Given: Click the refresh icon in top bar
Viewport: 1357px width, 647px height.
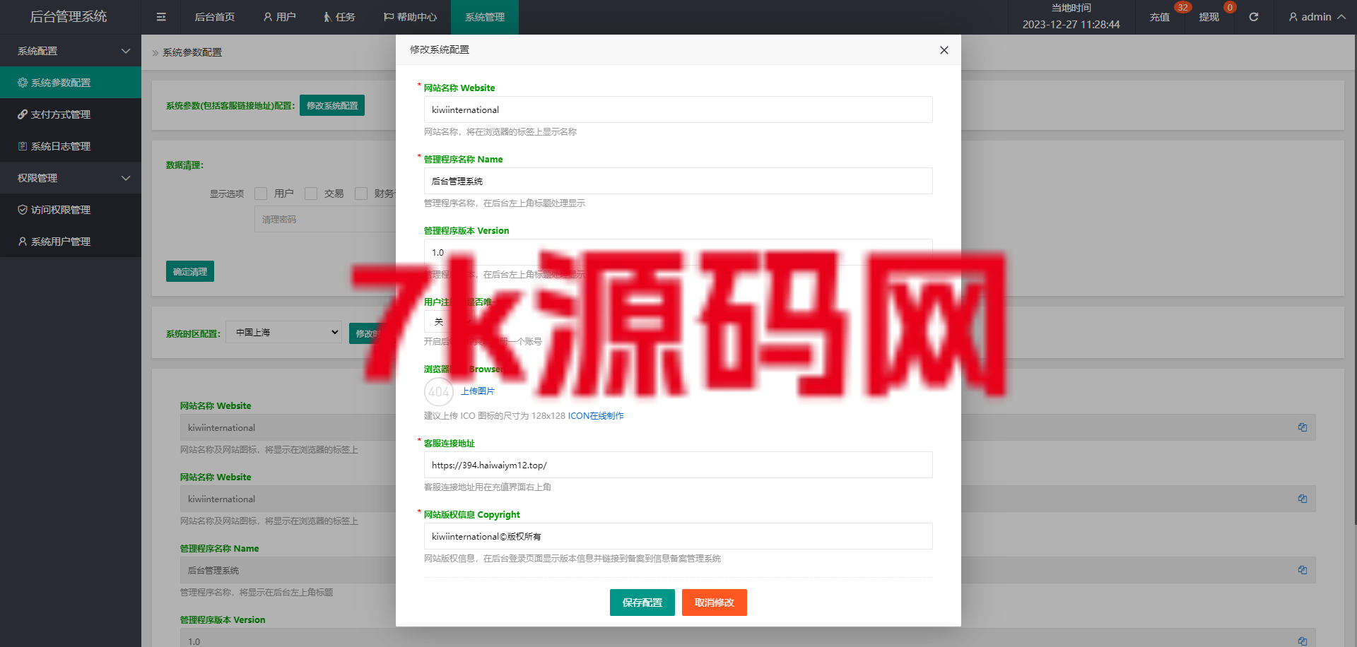Looking at the screenshot, I should (x=1254, y=17).
